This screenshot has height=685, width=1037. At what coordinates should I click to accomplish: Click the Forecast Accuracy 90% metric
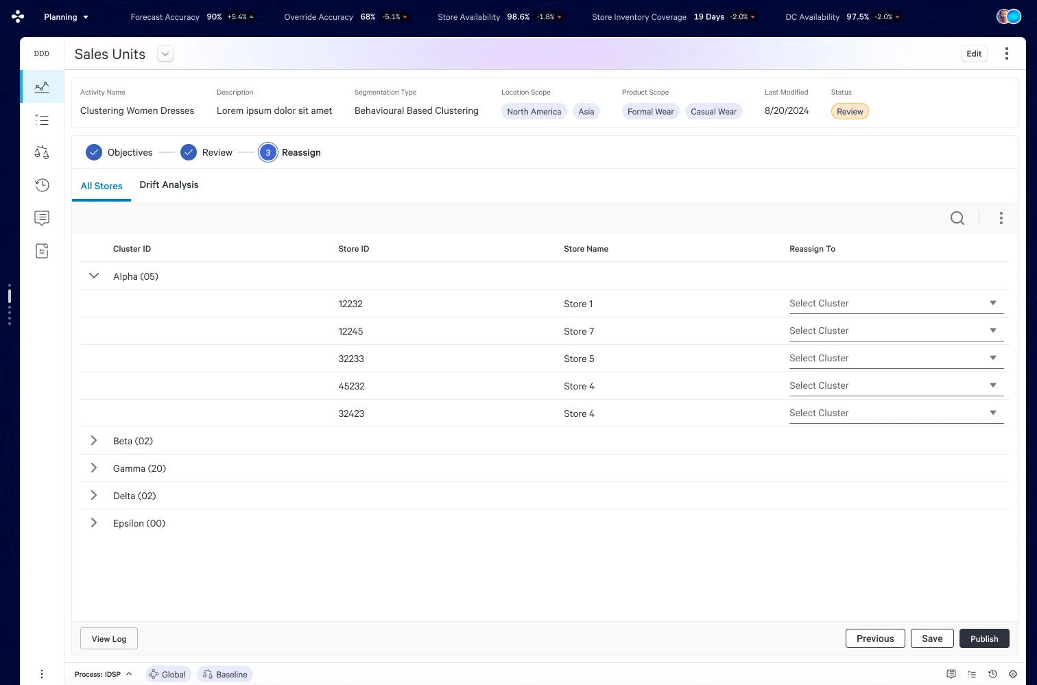click(193, 16)
